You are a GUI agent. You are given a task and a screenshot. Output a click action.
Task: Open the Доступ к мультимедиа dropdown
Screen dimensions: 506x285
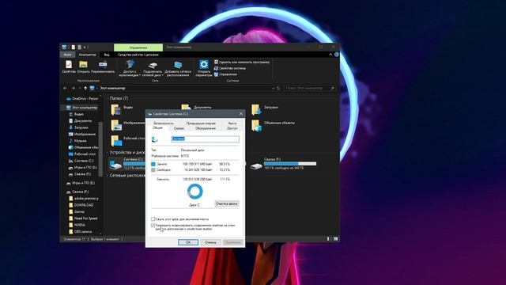click(130, 68)
